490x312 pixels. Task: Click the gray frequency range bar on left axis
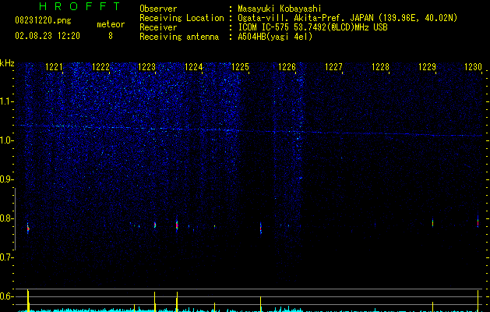15,218
